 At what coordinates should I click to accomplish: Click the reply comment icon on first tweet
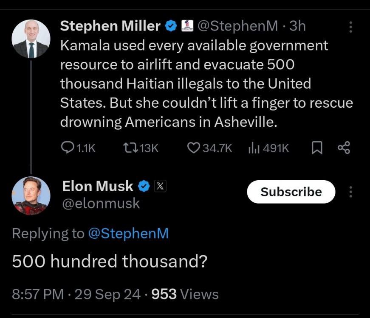68,148
